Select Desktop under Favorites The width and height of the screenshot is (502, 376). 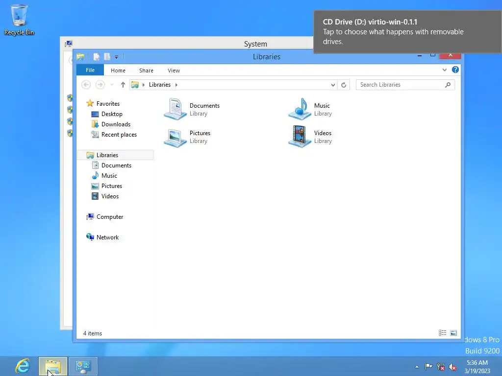pos(112,114)
